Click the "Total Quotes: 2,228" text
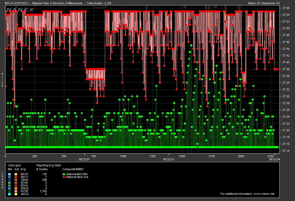This screenshot has height=201, width=295. tap(99, 3)
